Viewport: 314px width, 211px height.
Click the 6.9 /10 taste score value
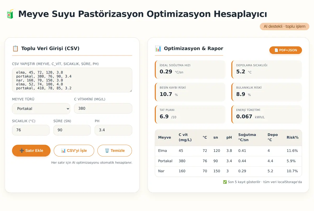pos(168,117)
